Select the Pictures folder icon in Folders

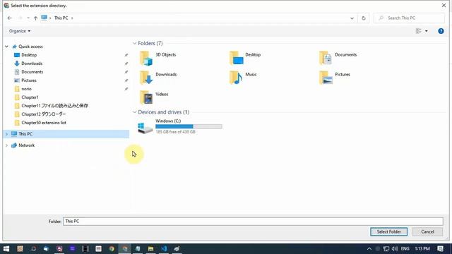click(326, 78)
